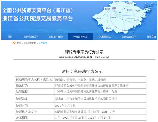Go to 首页 in the breadcrumb
This screenshot has width=158, height=122.
[19, 43]
